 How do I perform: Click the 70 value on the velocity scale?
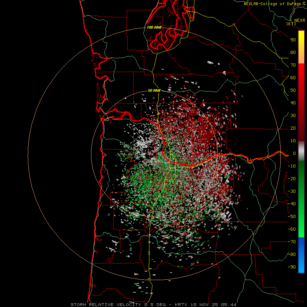point(293,65)
